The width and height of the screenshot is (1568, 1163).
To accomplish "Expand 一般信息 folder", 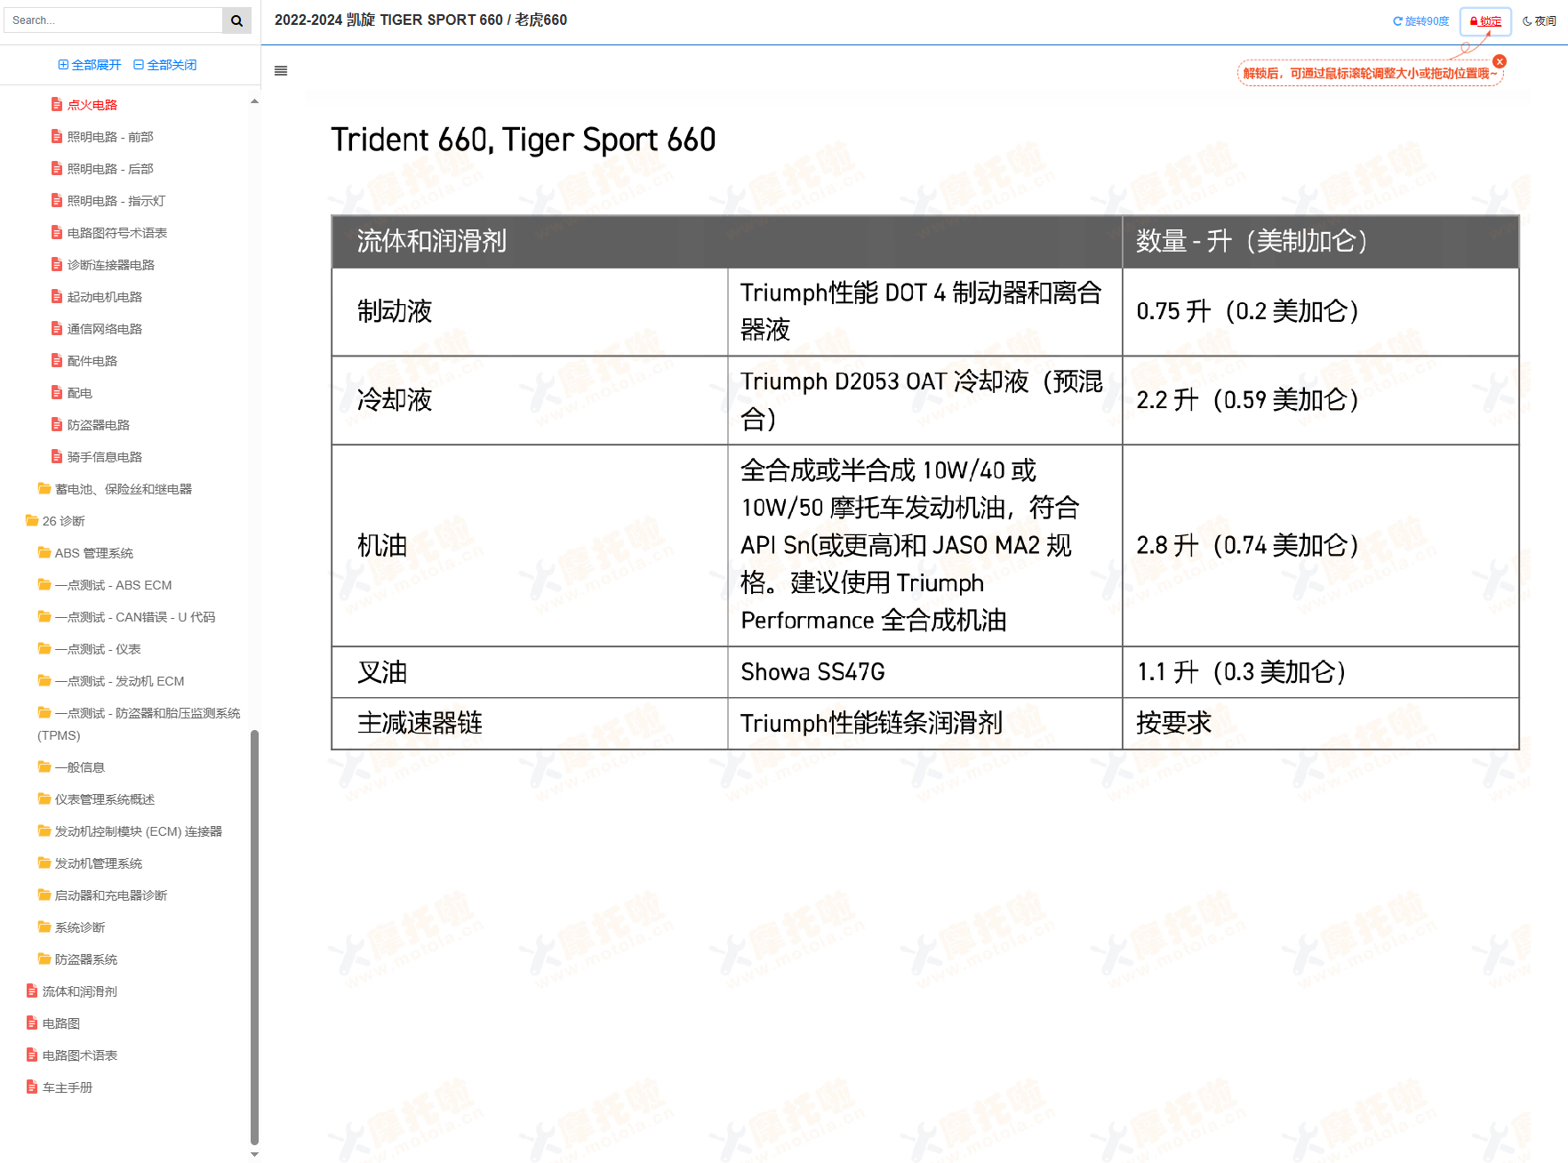I will [72, 767].
